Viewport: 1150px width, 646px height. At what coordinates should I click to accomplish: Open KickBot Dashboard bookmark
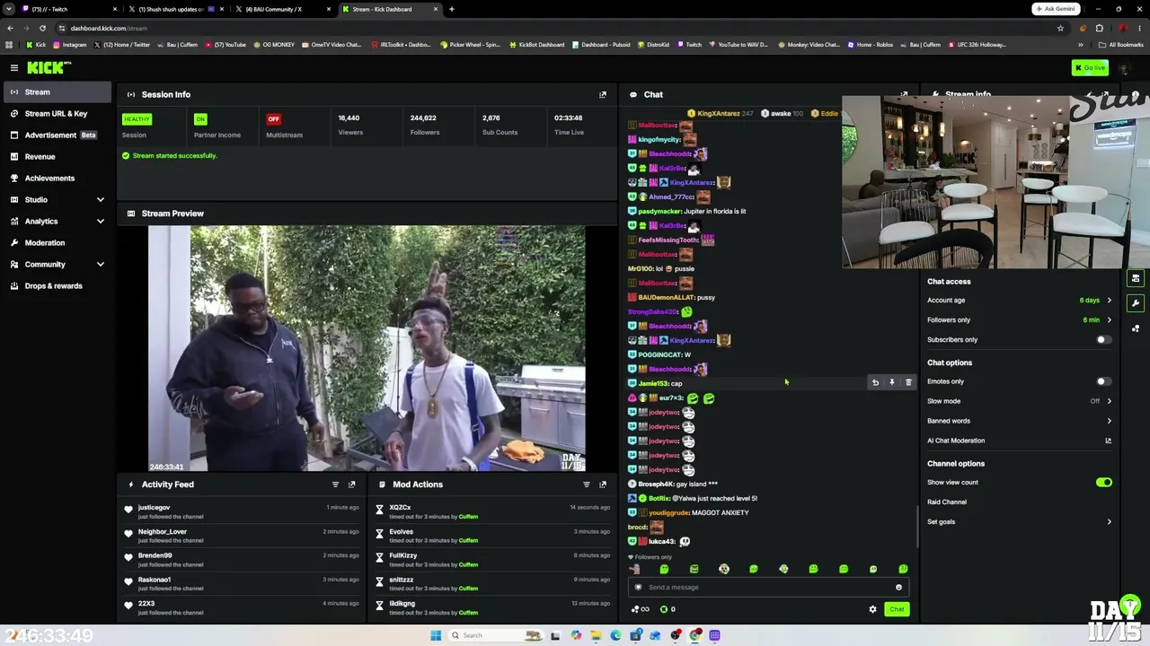coord(537,44)
